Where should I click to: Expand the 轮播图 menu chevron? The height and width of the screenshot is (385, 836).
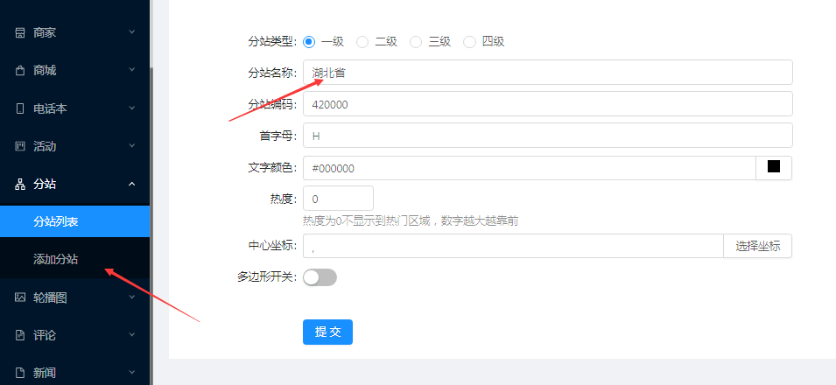[x=131, y=297]
